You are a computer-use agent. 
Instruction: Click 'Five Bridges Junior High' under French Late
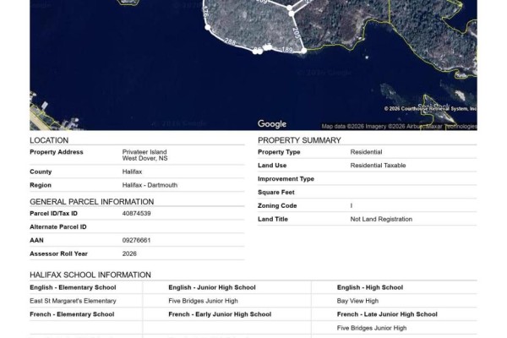pyautogui.click(x=372, y=328)
